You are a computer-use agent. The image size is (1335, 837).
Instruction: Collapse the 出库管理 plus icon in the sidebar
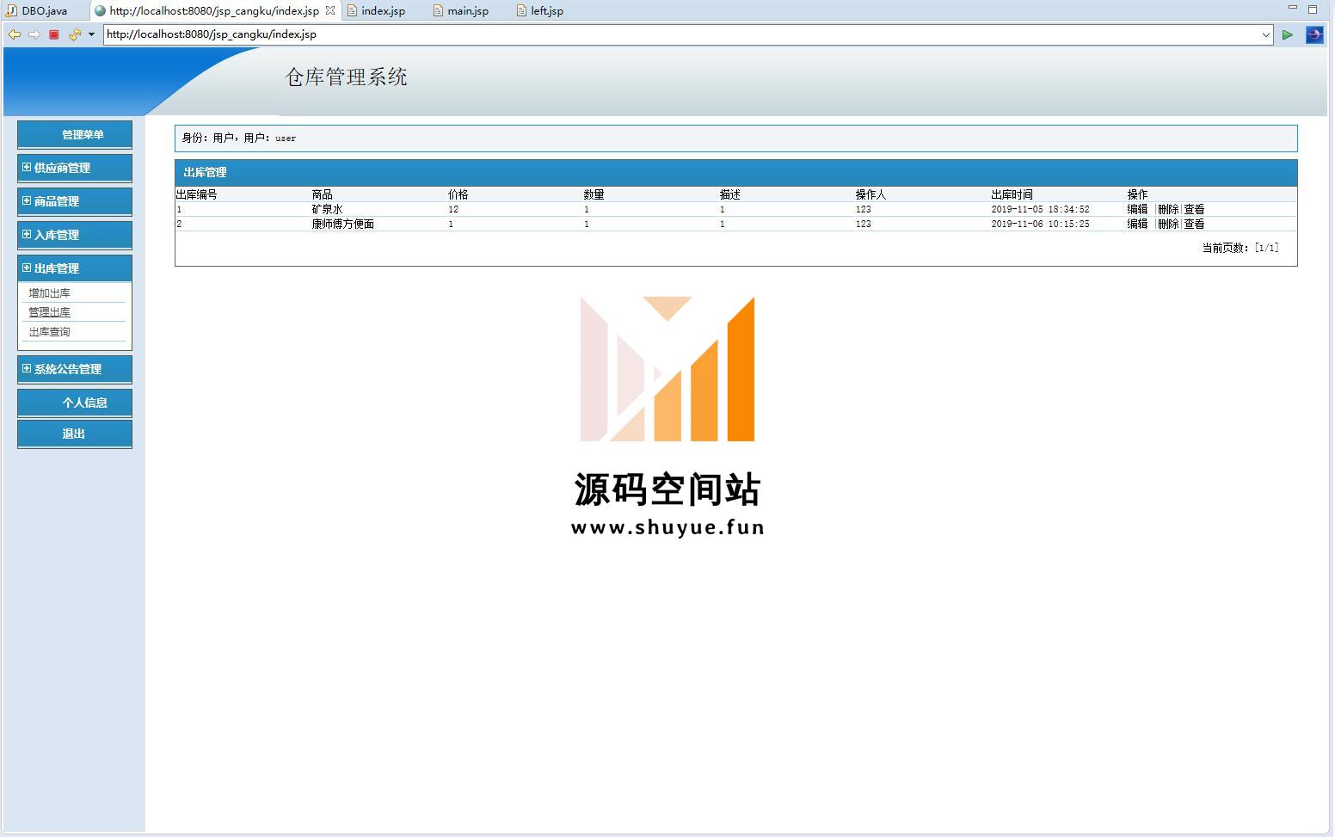tap(27, 268)
